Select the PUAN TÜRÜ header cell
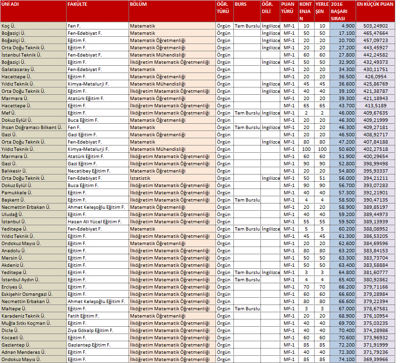Screen dimensions: 403x363 click(x=289, y=11)
